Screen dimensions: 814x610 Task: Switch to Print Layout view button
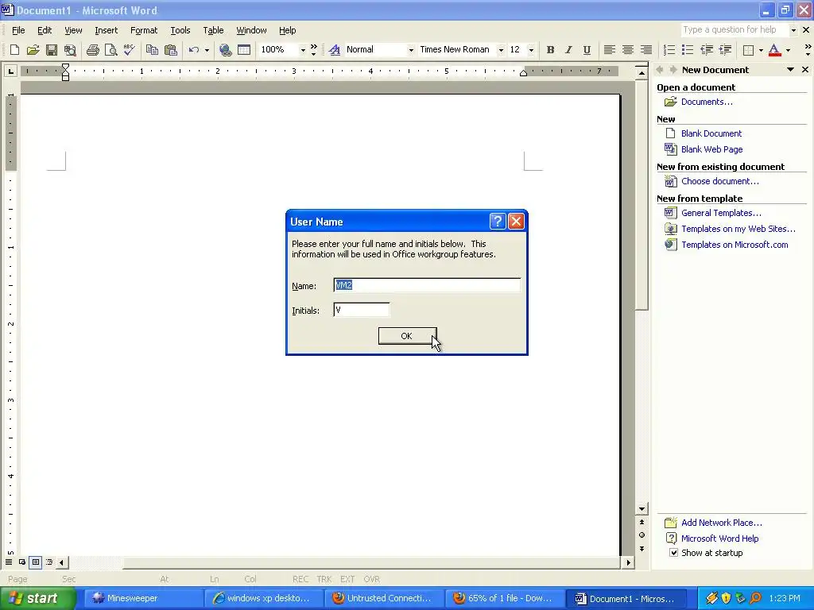click(35, 562)
